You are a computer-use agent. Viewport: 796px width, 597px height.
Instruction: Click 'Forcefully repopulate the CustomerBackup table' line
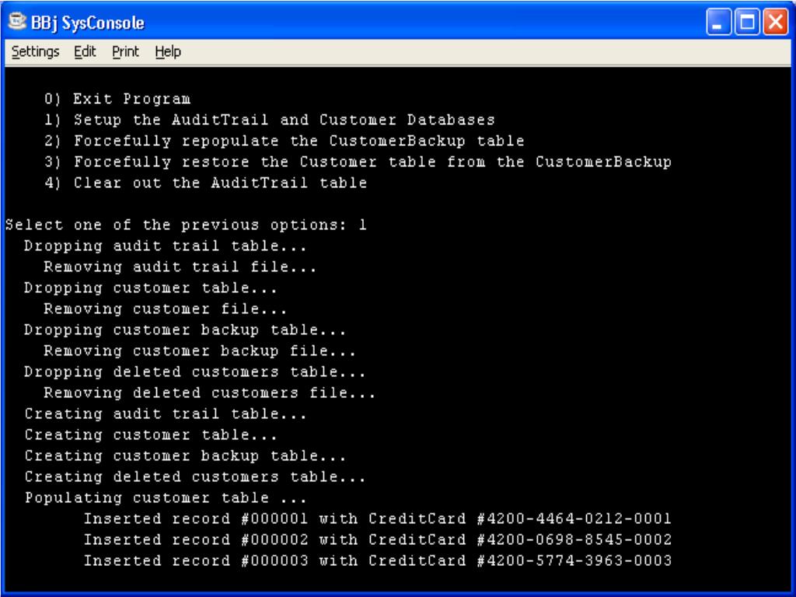tap(284, 141)
